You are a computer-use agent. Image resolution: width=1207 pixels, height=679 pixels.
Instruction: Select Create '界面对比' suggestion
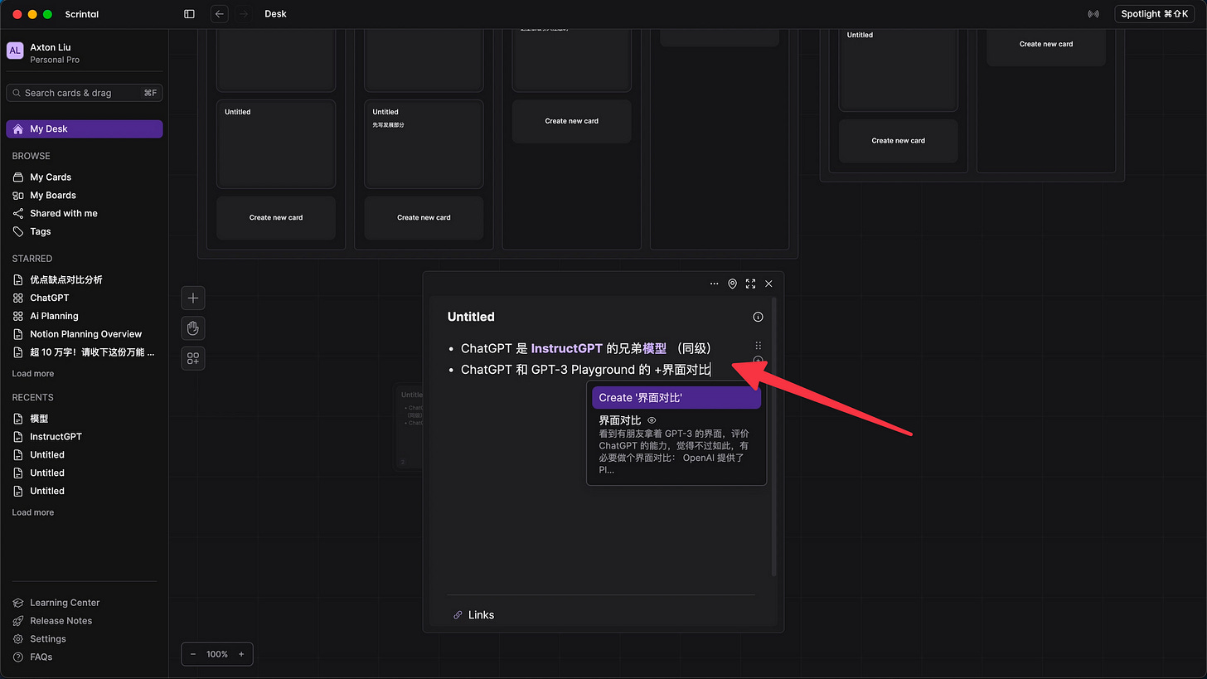676,398
